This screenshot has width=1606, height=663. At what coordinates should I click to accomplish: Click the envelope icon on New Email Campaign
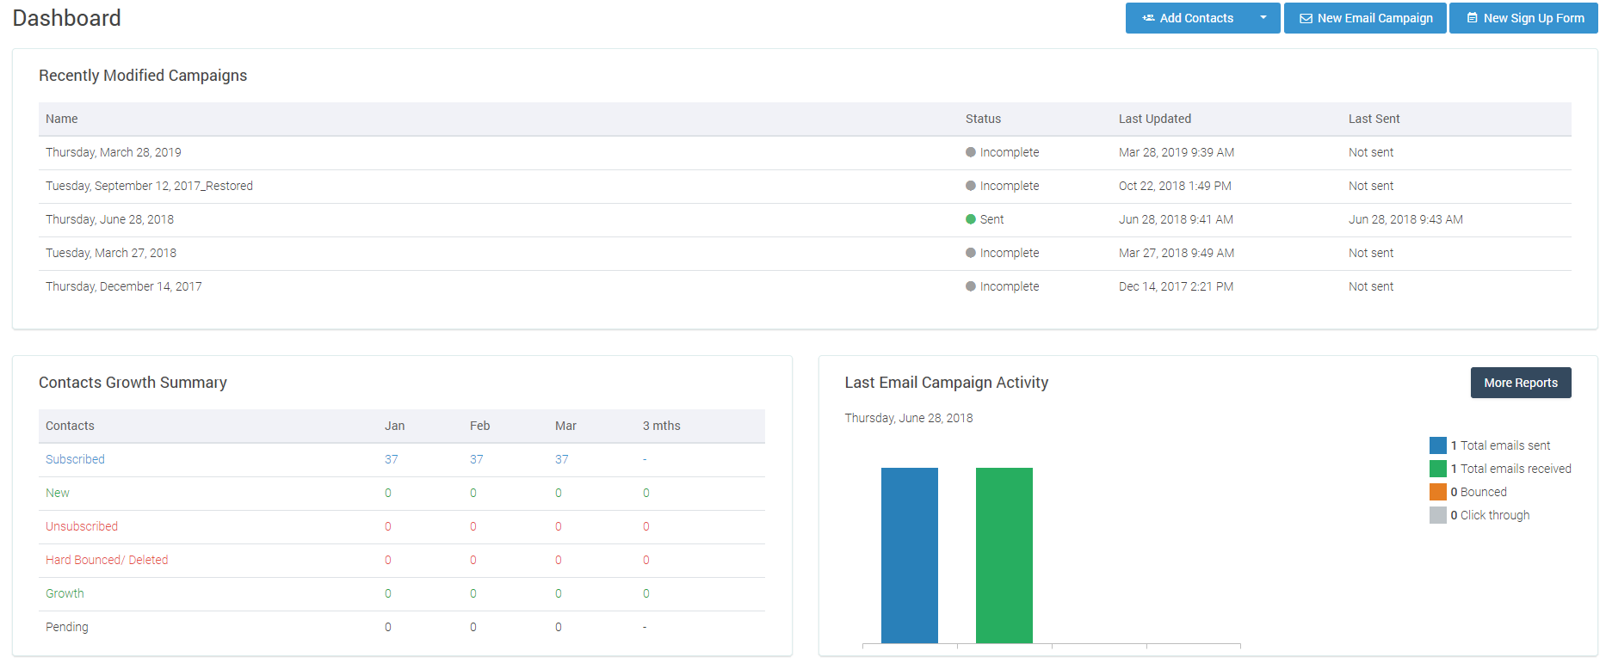pos(1306,18)
